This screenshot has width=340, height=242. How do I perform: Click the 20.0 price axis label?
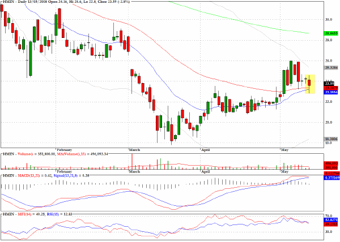click(x=329, y=122)
